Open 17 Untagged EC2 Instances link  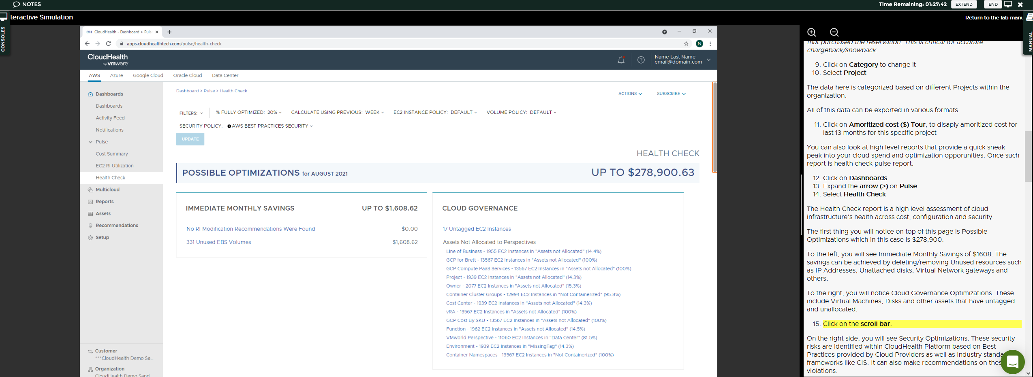[x=477, y=229]
